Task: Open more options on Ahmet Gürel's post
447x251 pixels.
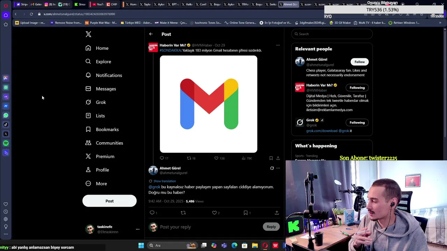Action: 278,168
